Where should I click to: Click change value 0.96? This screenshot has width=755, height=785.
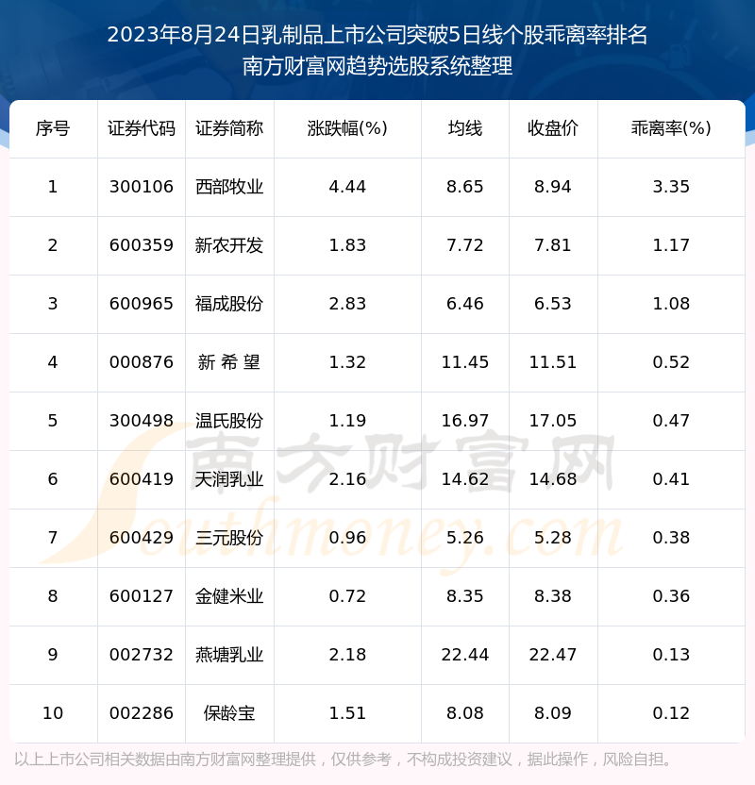pos(347,538)
